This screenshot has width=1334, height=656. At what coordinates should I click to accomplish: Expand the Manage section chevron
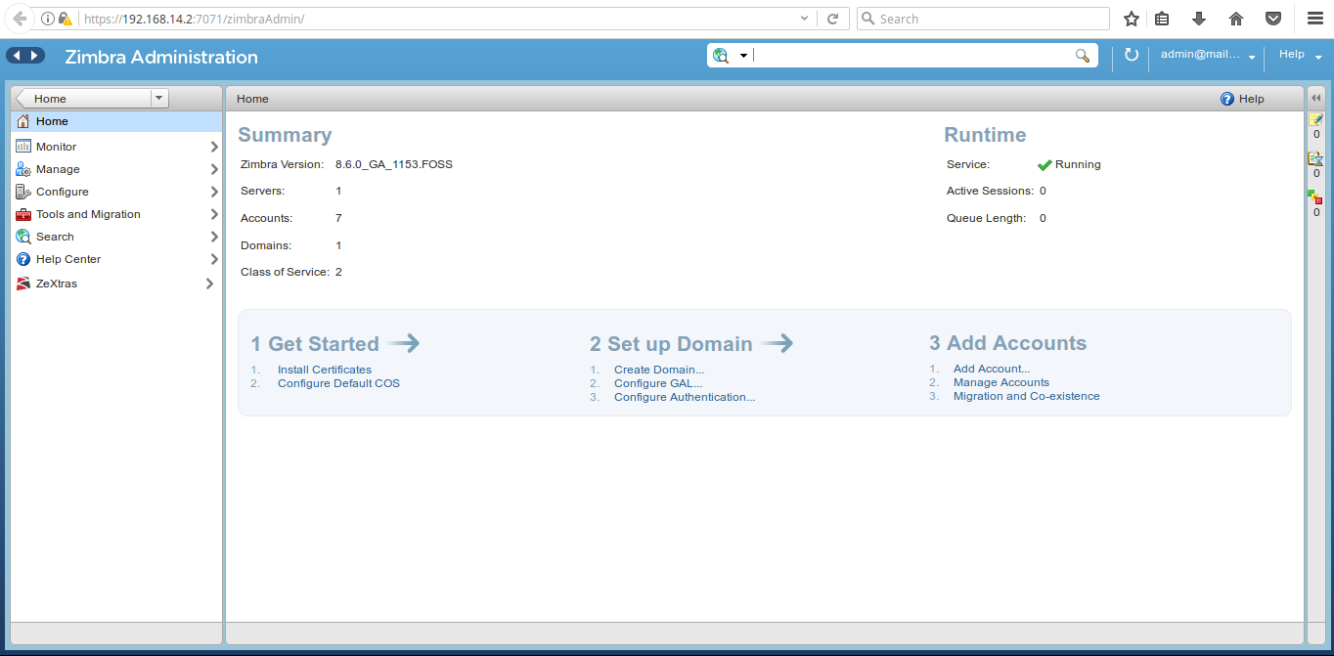[214, 169]
